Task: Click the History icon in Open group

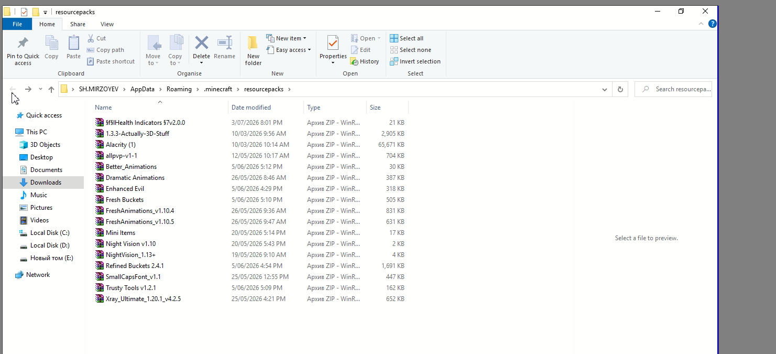Action: [354, 61]
